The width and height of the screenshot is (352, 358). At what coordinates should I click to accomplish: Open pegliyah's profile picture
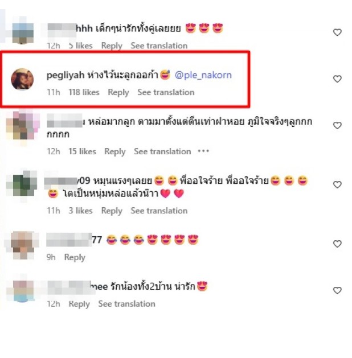(x=22, y=79)
